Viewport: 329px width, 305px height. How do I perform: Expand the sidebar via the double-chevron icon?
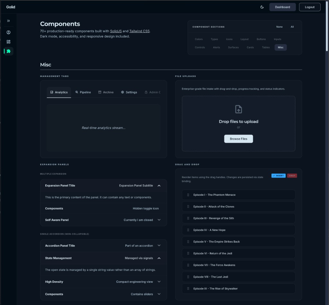[8, 21]
